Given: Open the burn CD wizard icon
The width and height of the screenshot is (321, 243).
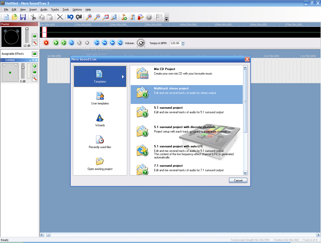Looking at the screenshot, I should 141,17.
